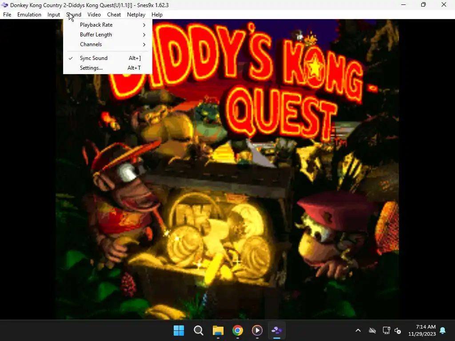The width and height of the screenshot is (455, 341).
Task: Close the Snes9x window
Action: (x=444, y=4)
